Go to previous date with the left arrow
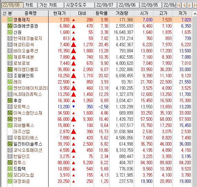The width and height of the screenshot is (197, 187). (x=184, y=5)
